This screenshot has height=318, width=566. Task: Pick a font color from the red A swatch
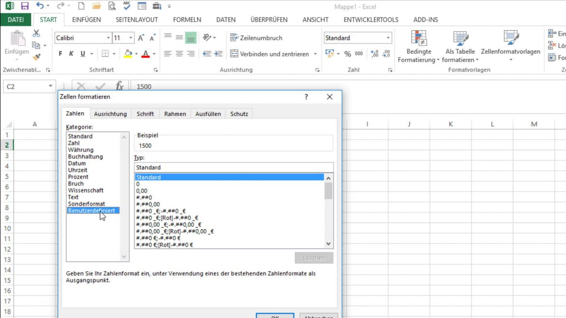[x=146, y=53]
